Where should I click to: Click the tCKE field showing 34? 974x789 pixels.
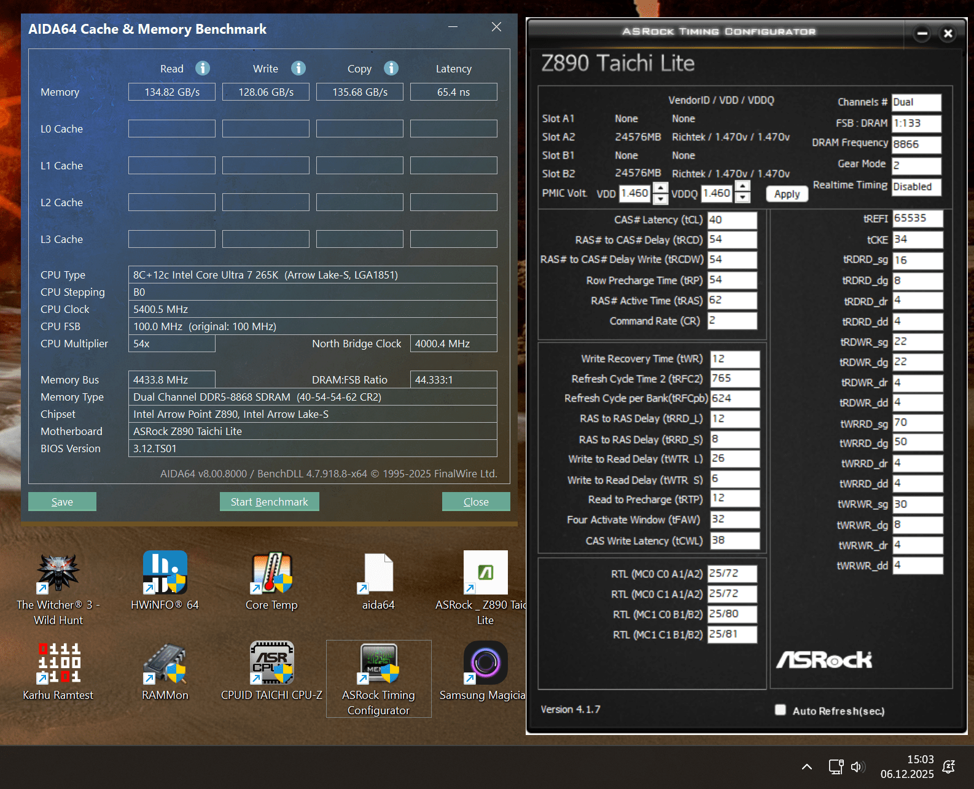click(x=918, y=240)
